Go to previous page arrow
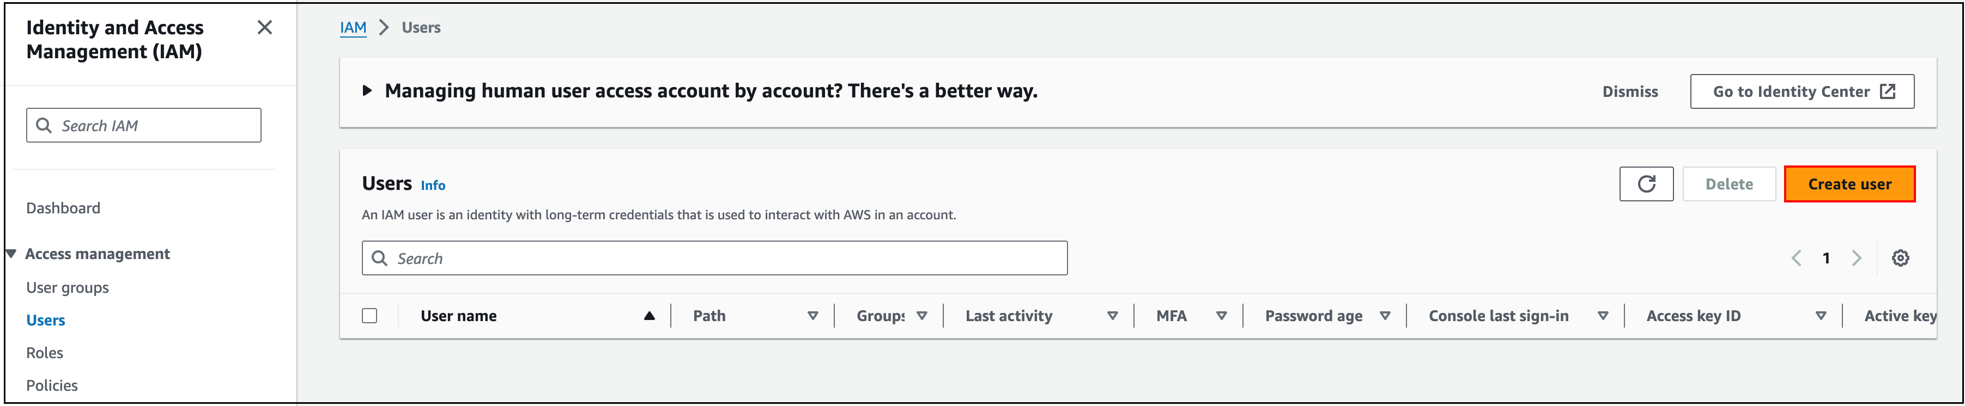 click(x=1797, y=258)
